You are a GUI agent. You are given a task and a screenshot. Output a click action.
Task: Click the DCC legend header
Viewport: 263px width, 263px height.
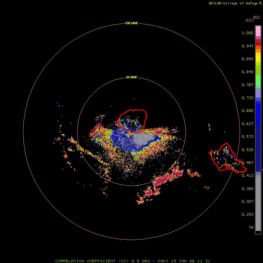(x=257, y=18)
